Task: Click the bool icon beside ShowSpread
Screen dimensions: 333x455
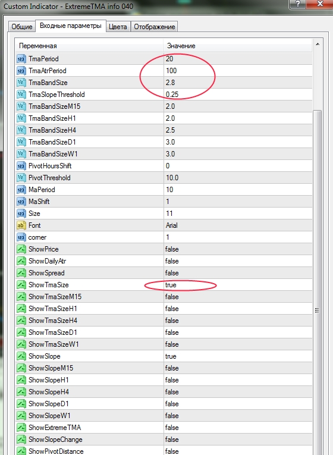Action: pyautogui.click(x=21, y=273)
